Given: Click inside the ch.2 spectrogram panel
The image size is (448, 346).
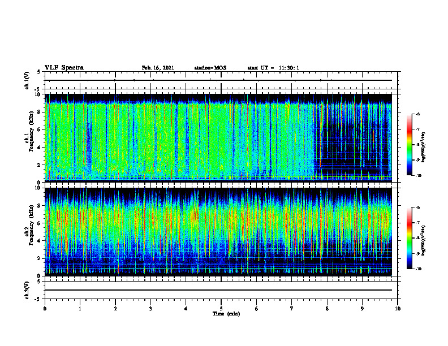Looking at the screenshot, I should pos(218,232).
